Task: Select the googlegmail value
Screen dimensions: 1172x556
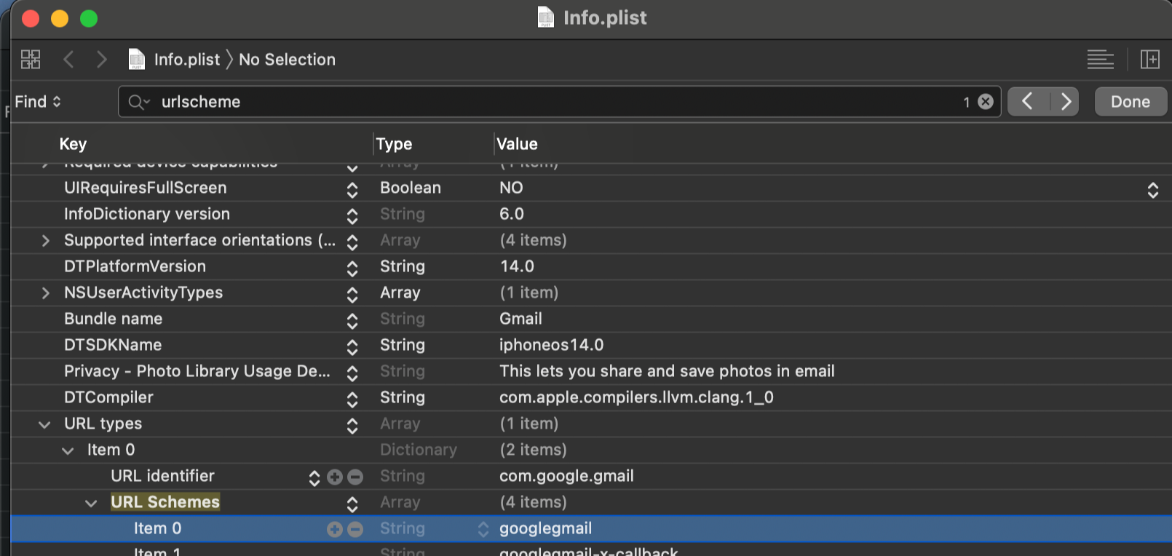Action: coord(546,528)
